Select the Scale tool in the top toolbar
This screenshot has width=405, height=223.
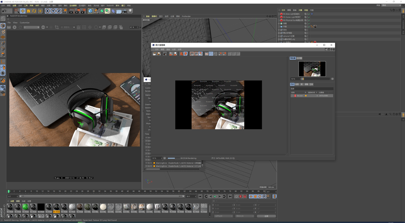click(x=29, y=11)
